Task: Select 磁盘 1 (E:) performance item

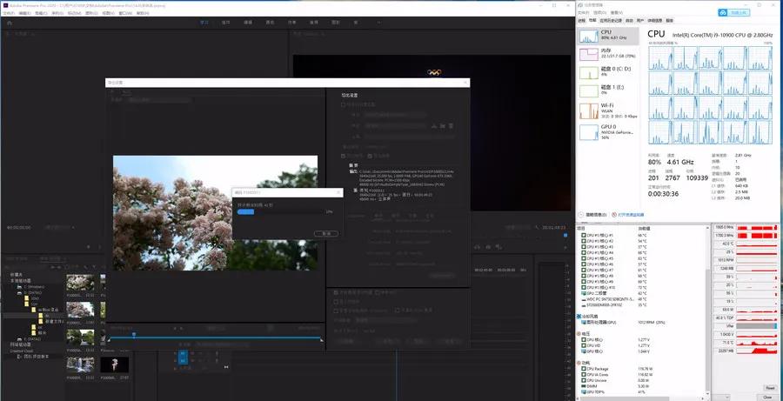Action: pos(609,90)
